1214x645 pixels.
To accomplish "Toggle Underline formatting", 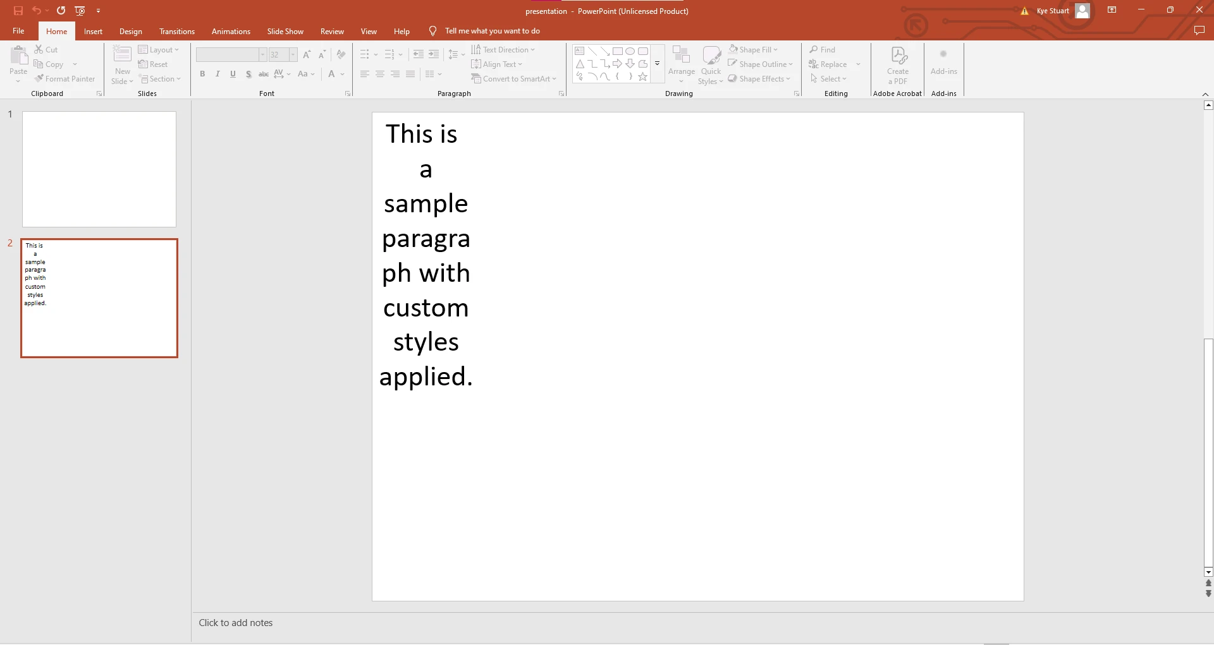I will tap(233, 75).
